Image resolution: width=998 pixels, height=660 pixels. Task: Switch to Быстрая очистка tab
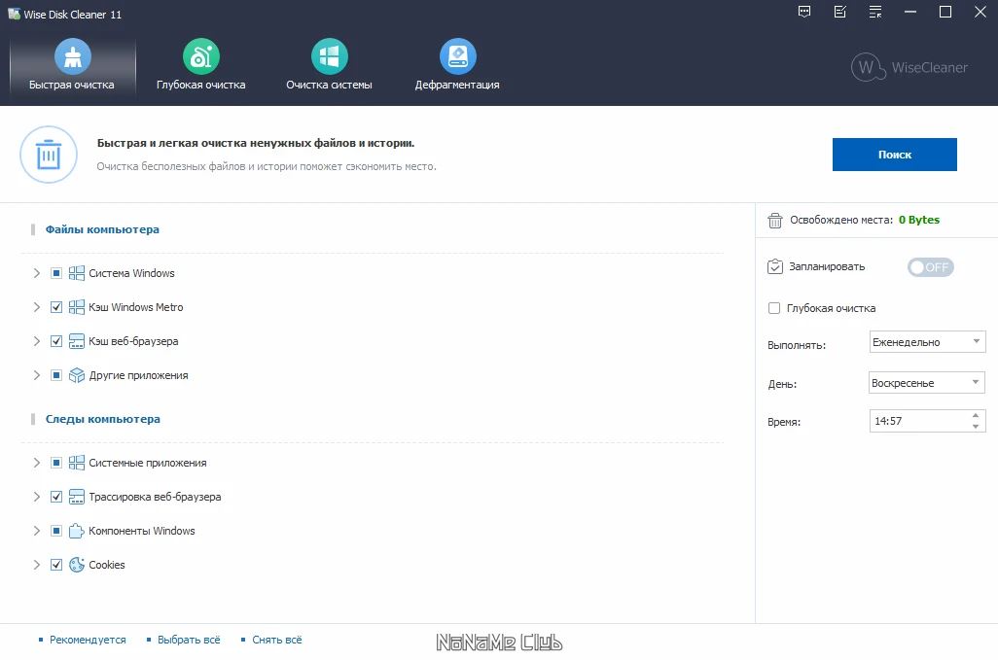[72, 66]
